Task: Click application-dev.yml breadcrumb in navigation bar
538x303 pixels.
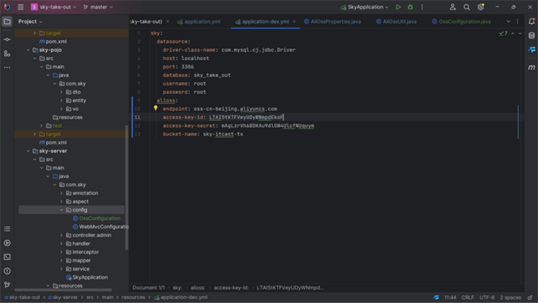Action: point(181,298)
